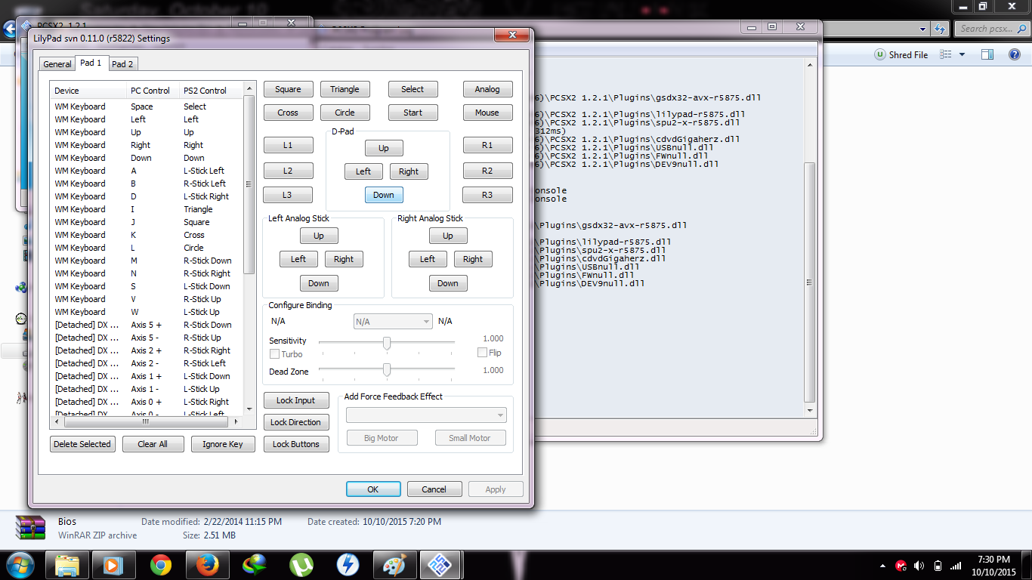Click Delete Selected button
Image resolution: width=1032 pixels, height=580 pixels.
pos(82,444)
